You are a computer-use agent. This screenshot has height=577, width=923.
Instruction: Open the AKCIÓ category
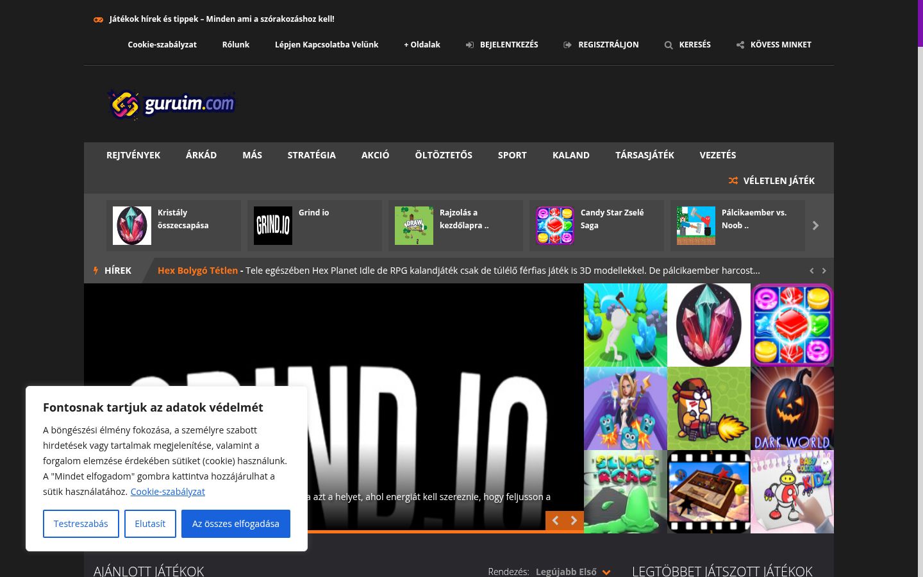(375, 155)
